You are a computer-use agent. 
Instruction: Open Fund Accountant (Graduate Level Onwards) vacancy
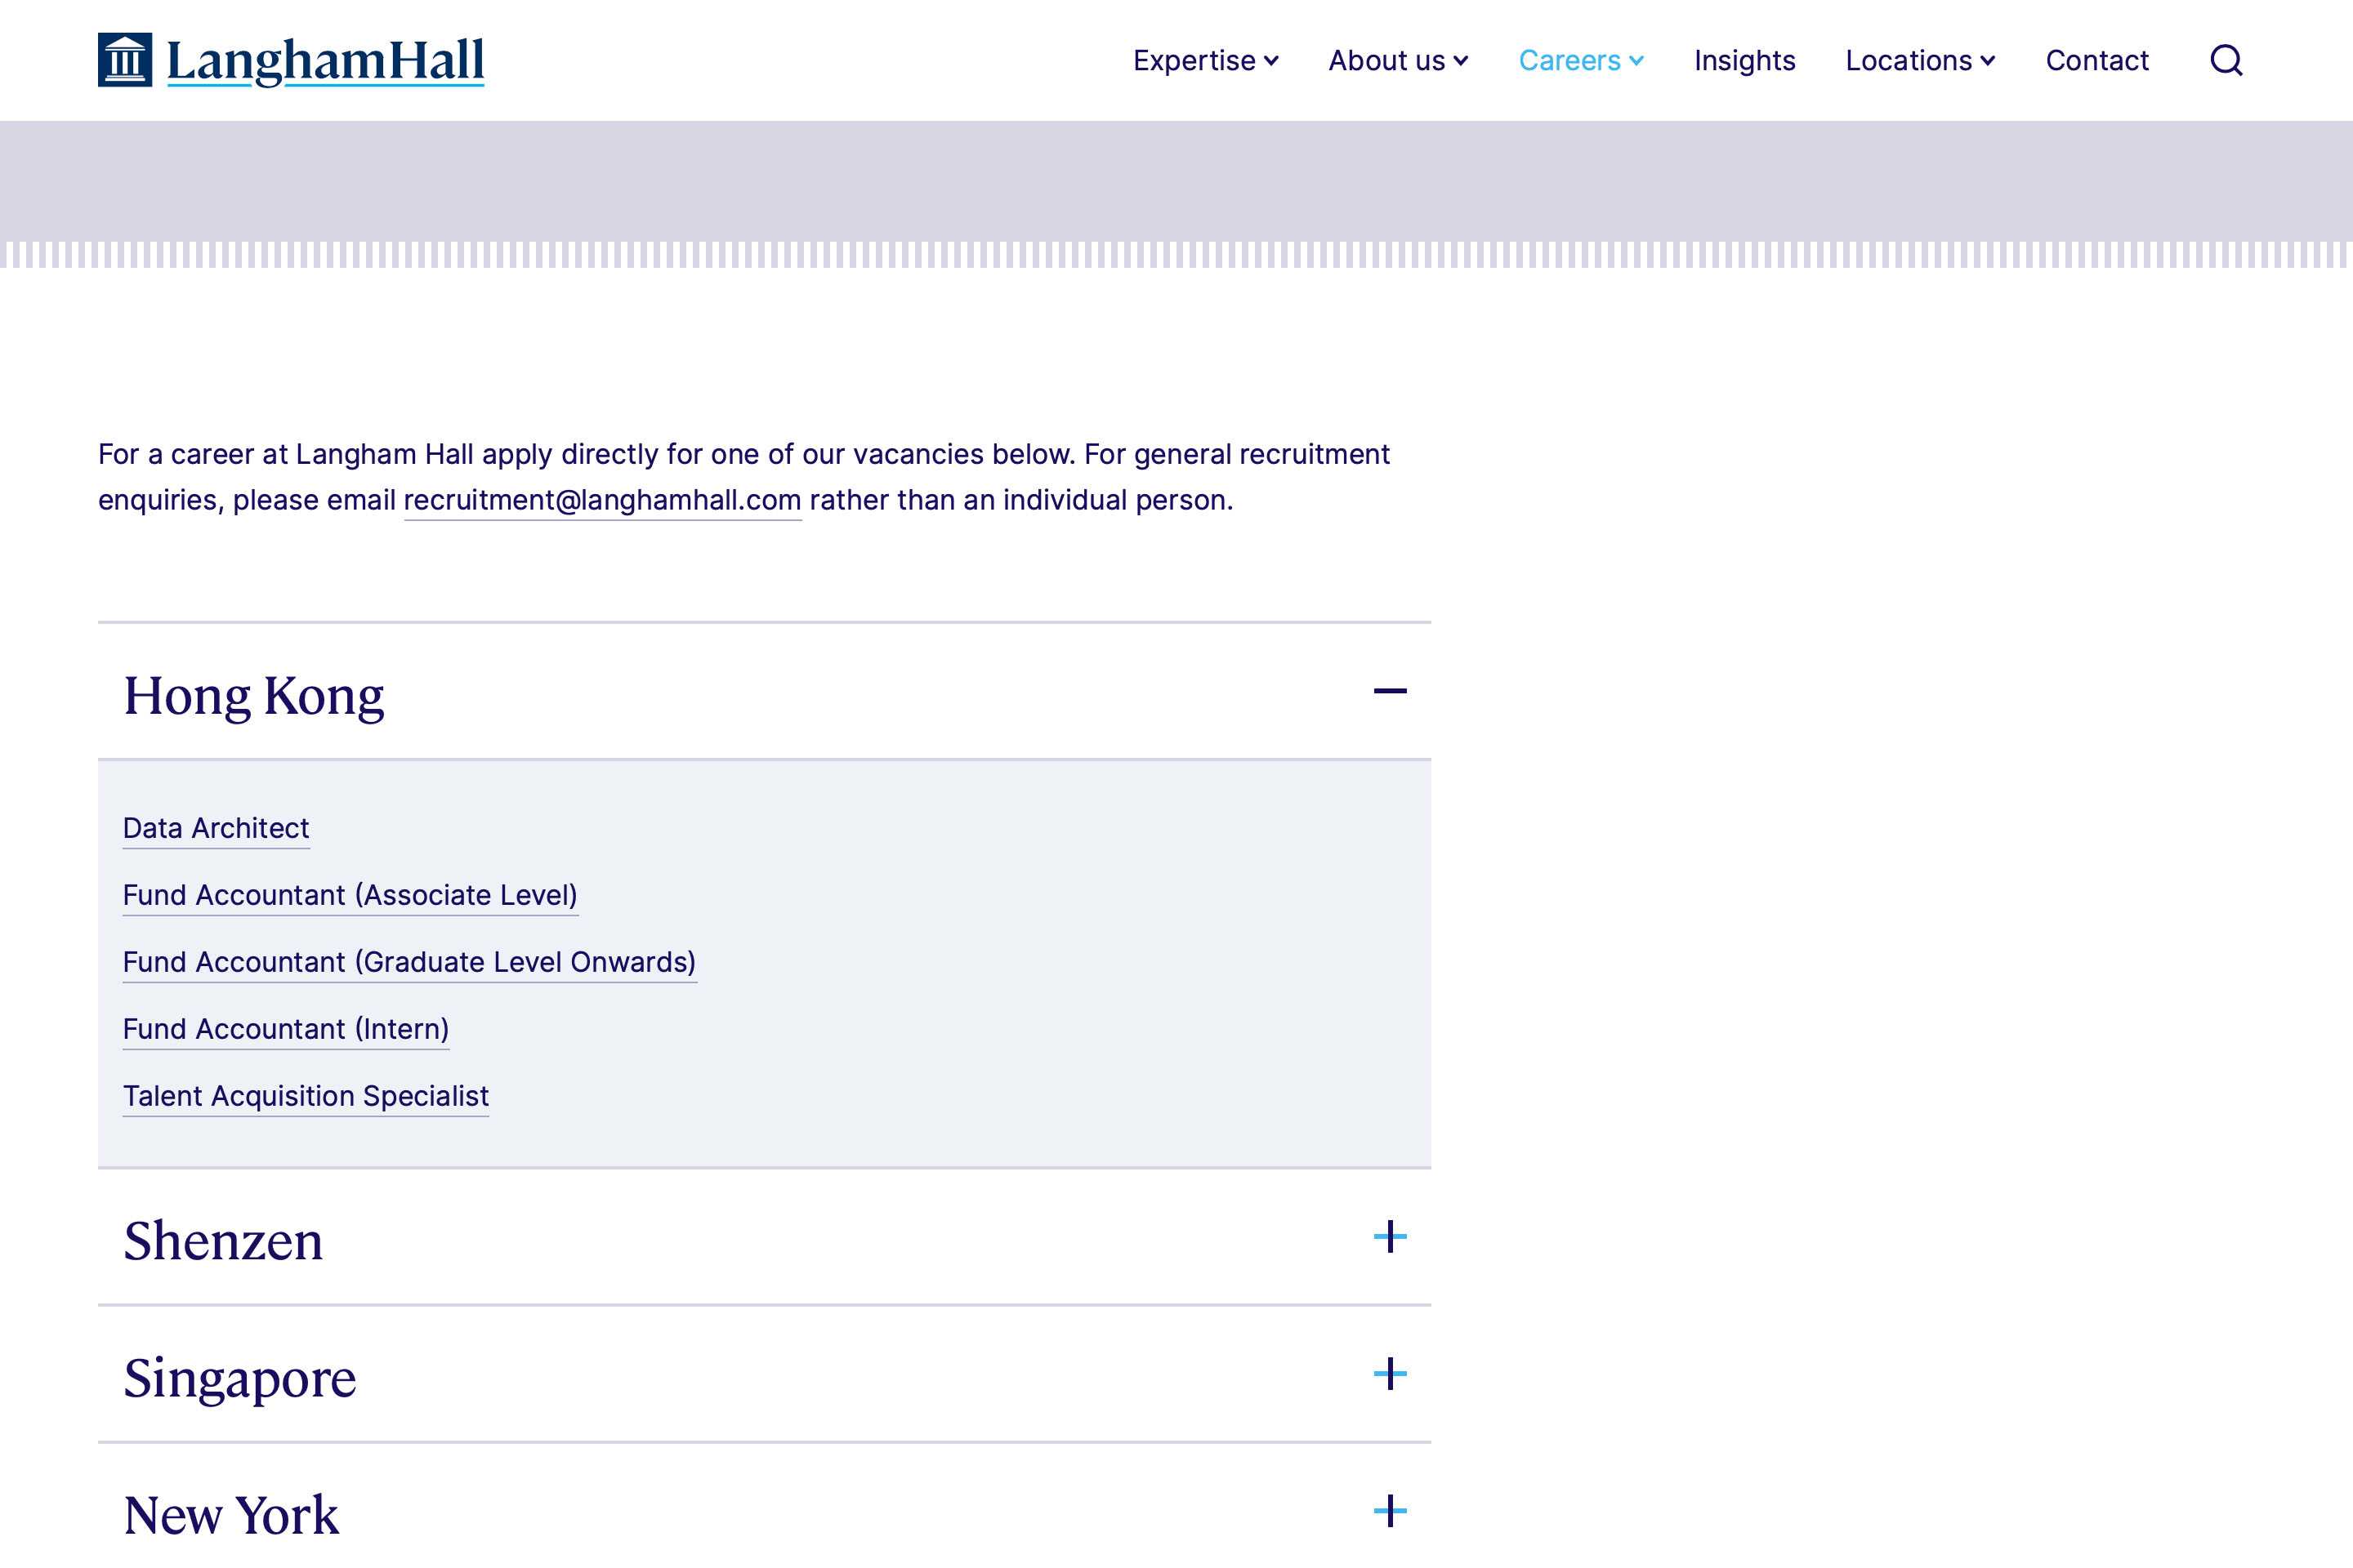[409, 962]
